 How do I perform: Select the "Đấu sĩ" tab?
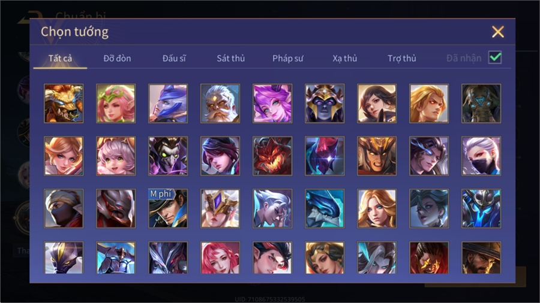[x=174, y=59]
